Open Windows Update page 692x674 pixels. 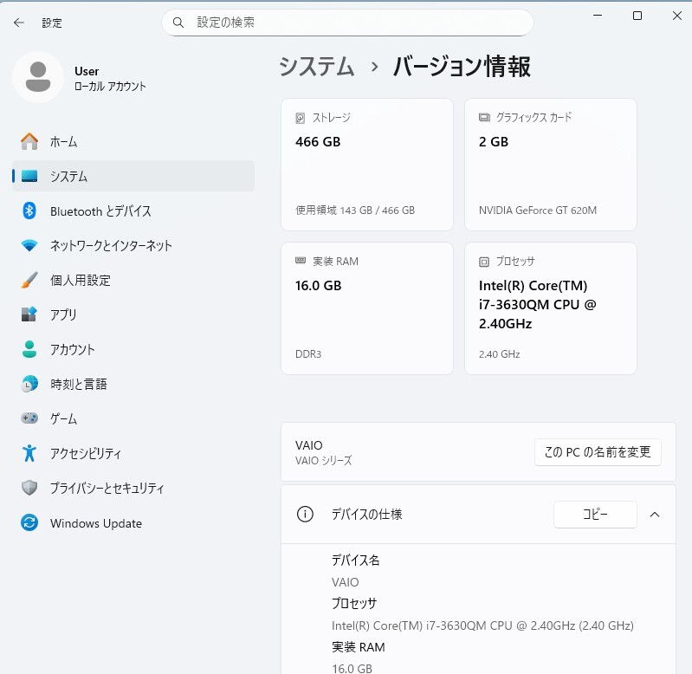click(133, 523)
